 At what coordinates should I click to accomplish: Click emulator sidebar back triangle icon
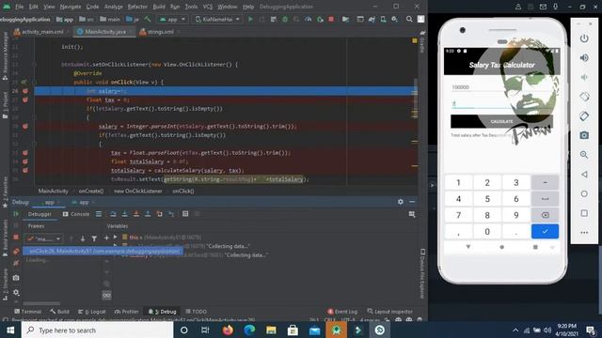click(584, 175)
